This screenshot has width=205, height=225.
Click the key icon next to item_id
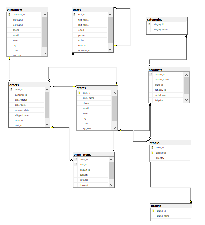click(76, 164)
